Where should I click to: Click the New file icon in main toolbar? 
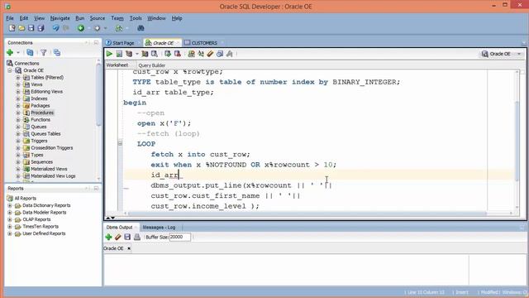(12, 28)
